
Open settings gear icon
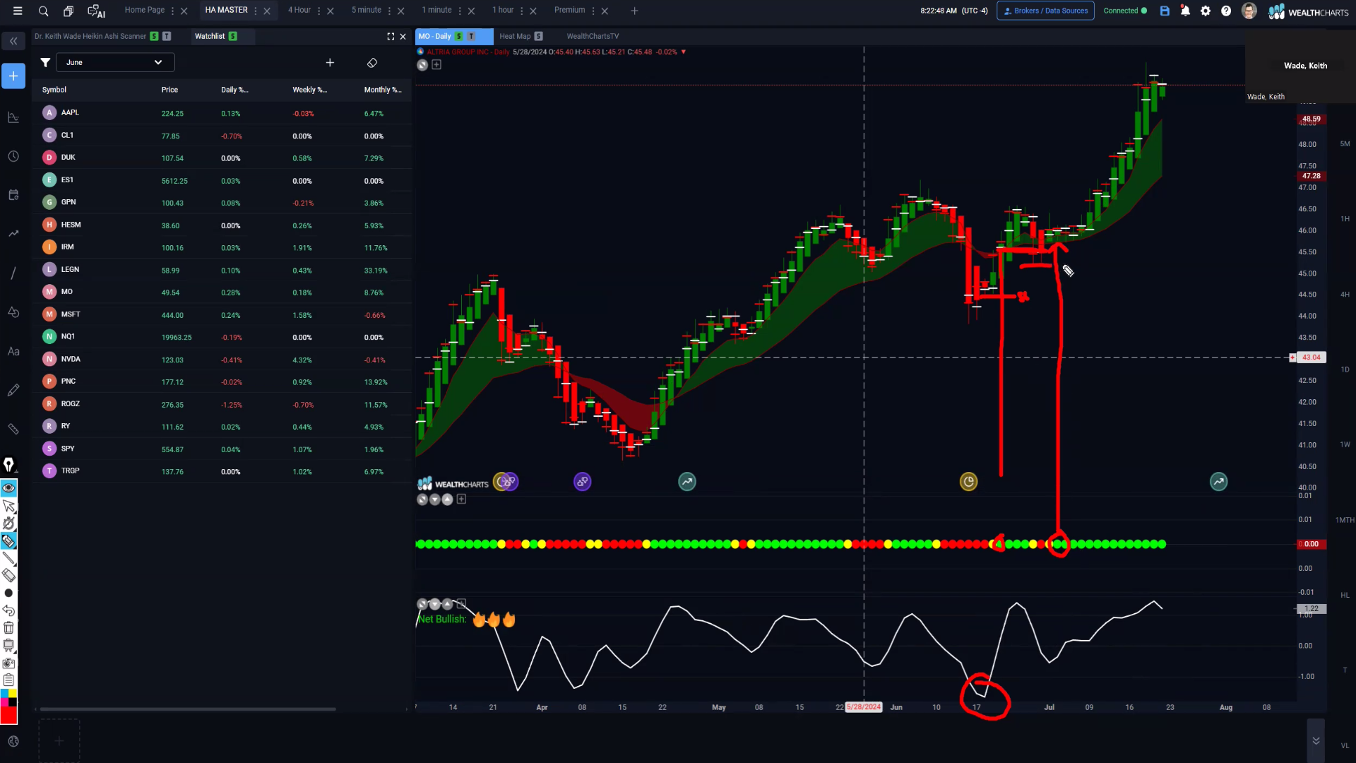[x=1206, y=11]
